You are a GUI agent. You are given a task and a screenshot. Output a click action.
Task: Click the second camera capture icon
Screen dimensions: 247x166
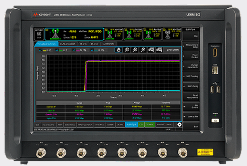click(x=159, y=50)
